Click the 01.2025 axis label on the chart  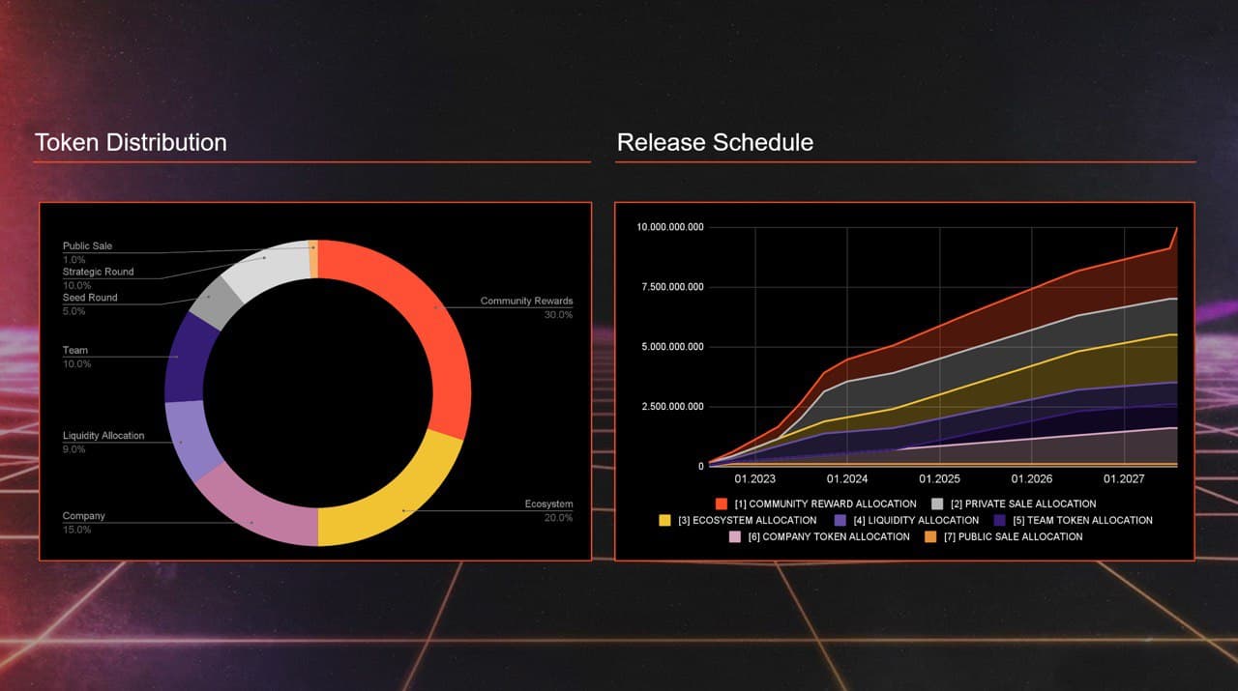coord(941,478)
